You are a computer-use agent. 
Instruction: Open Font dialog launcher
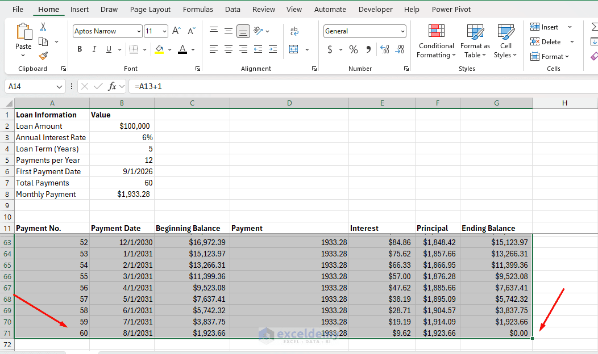[x=198, y=69]
